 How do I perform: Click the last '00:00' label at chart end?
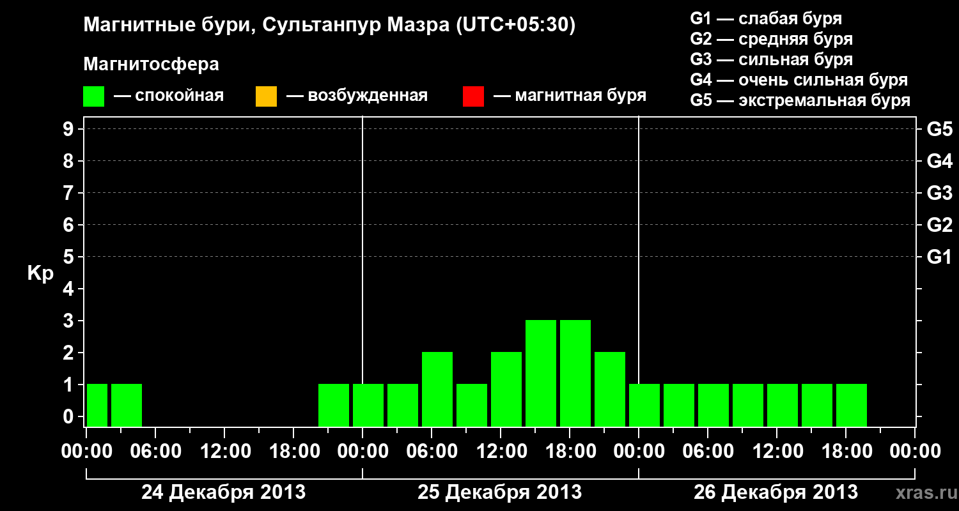(x=915, y=451)
